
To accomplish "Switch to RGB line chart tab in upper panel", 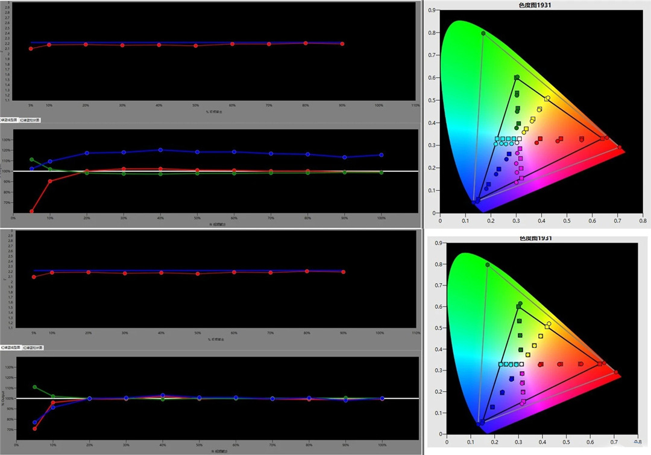I will 9,120.
